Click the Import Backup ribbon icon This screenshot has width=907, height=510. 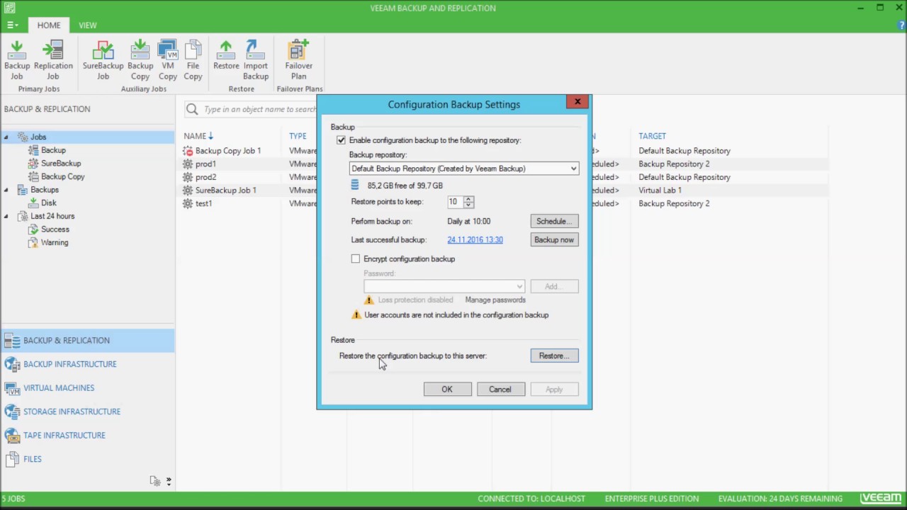point(256,60)
